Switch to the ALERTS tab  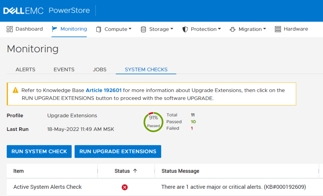coord(25,70)
